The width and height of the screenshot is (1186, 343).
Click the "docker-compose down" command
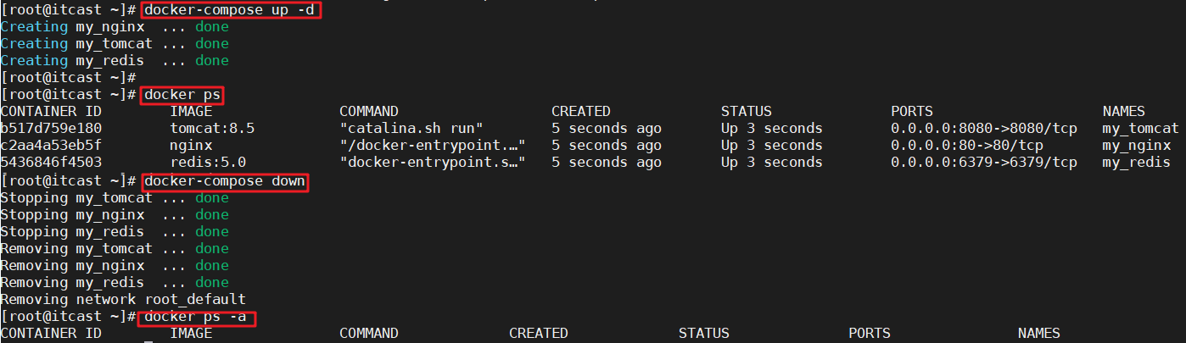click(225, 180)
